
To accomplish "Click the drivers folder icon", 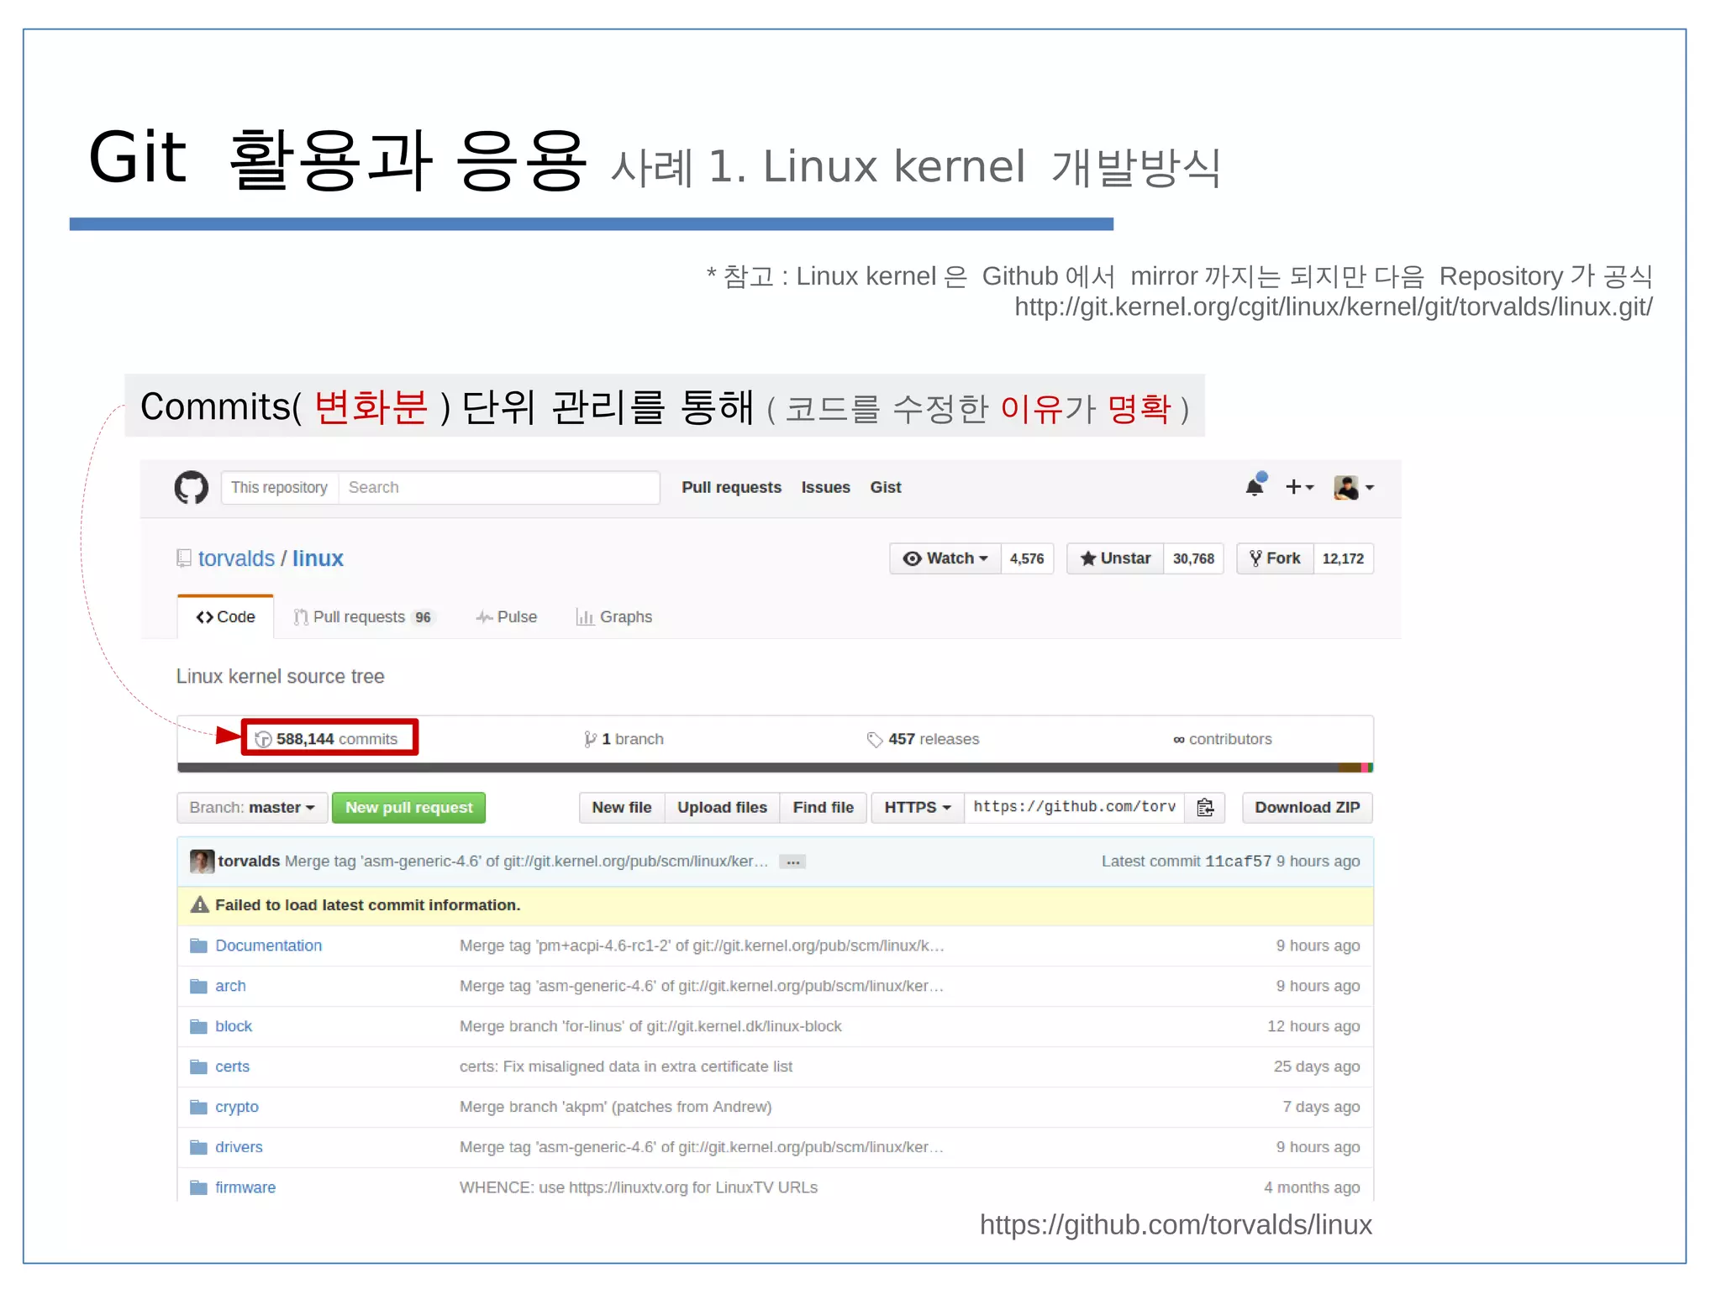I will click(x=198, y=1147).
